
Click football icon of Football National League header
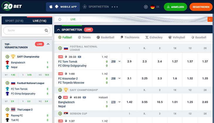click(x=60, y=48)
